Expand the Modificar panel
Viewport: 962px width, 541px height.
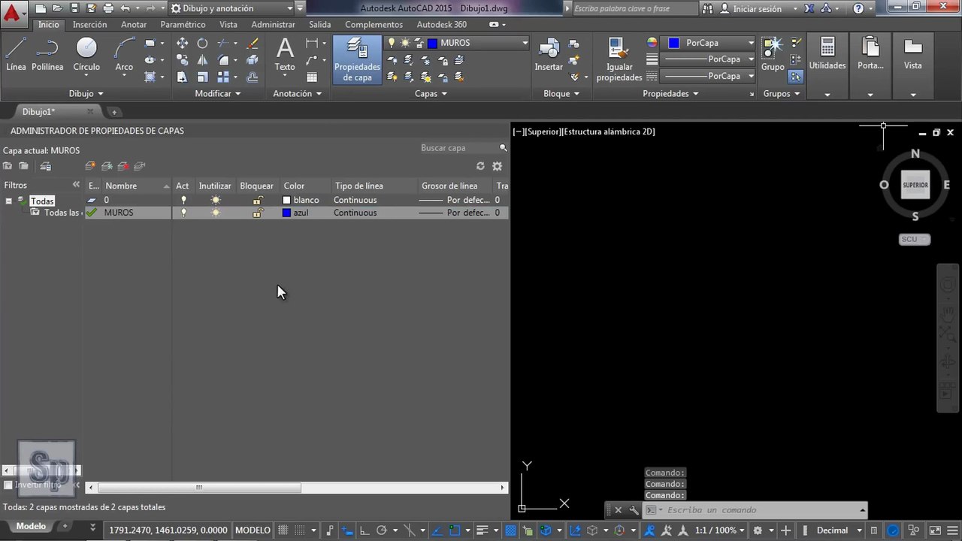pos(218,94)
